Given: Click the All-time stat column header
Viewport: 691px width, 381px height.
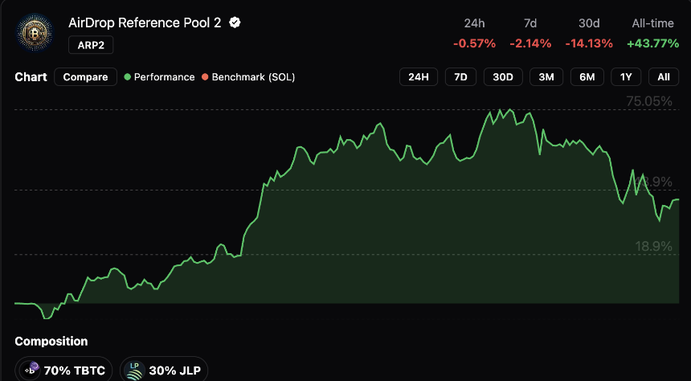Looking at the screenshot, I should coord(652,23).
